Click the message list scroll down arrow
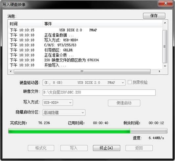This screenshot has width=175, height=161. (165, 66)
